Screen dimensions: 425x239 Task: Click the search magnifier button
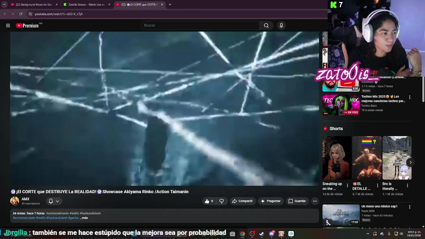(266, 25)
